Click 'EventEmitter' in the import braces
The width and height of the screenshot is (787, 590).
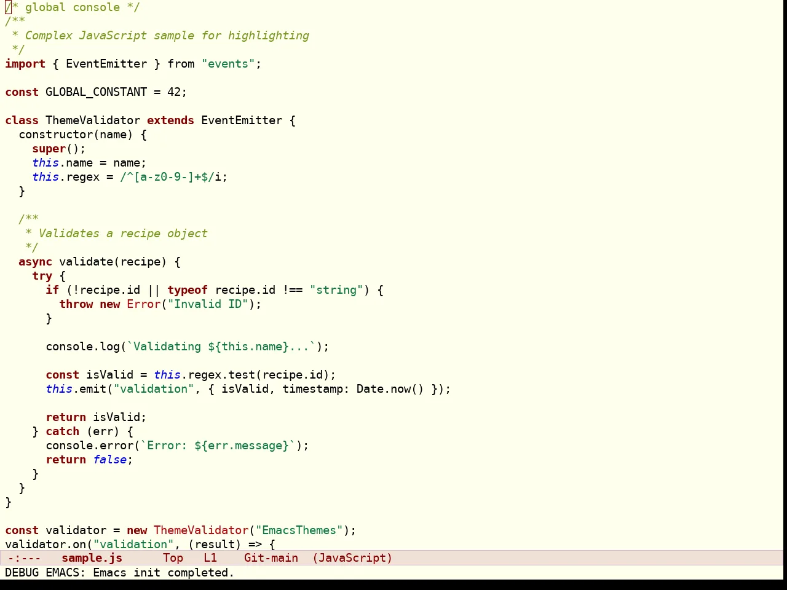point(106,64)
